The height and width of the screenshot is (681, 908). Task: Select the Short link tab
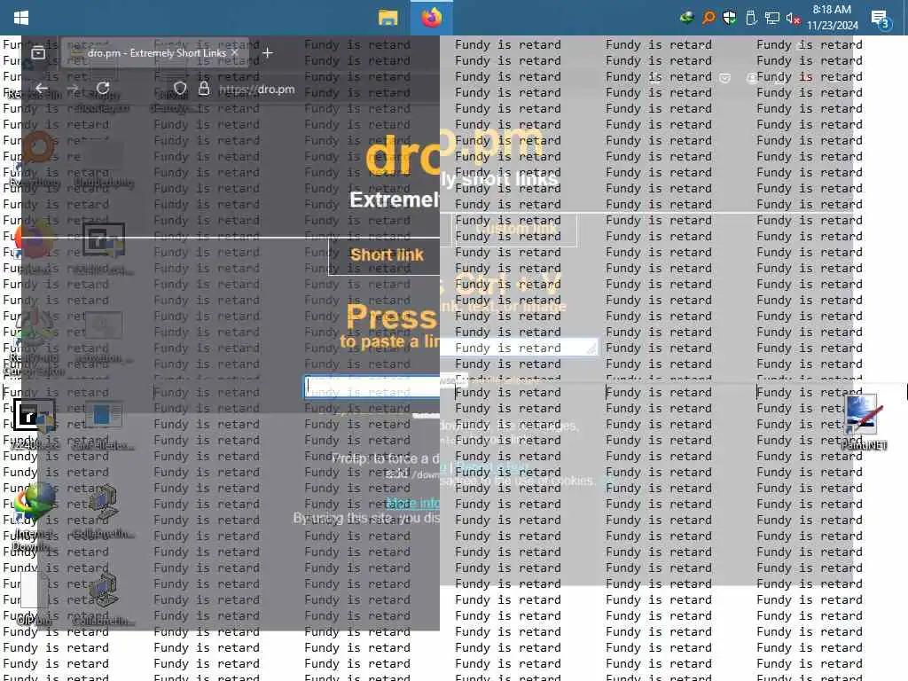(387, 254)
